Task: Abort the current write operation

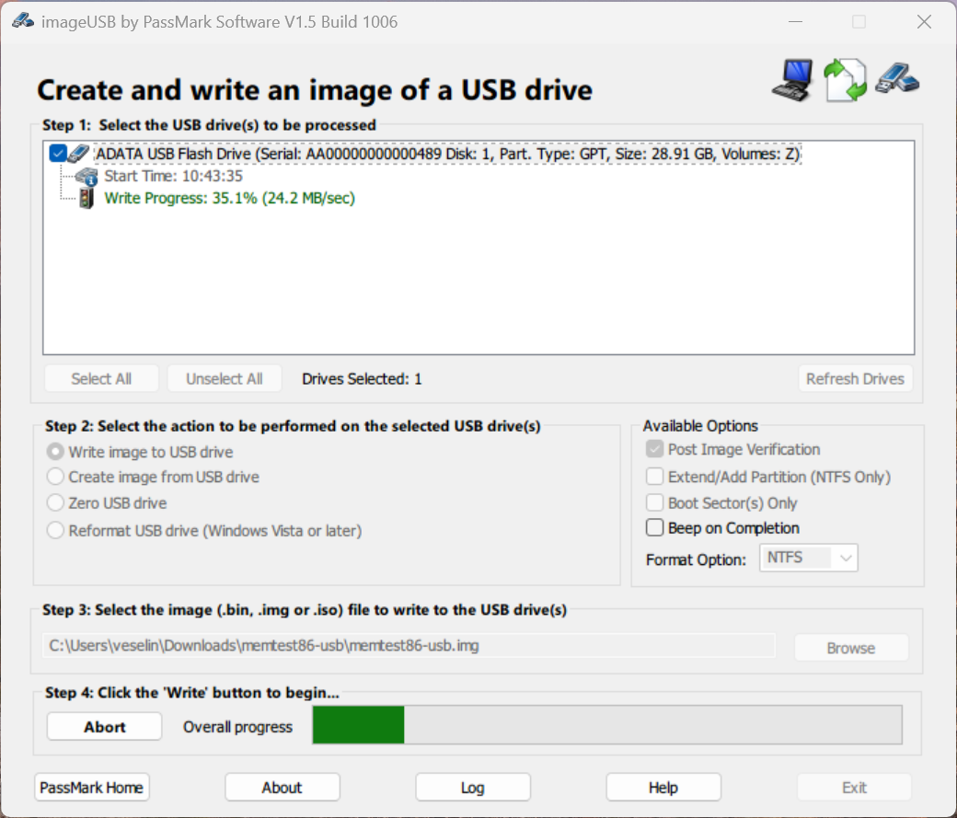Action: click(105, 727)
